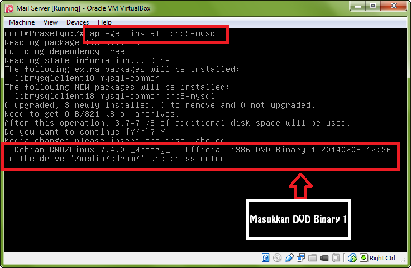Click the 'Reading state information... Done' line
The height and width of the screenshot is (268, 411).
coord(87,60)
